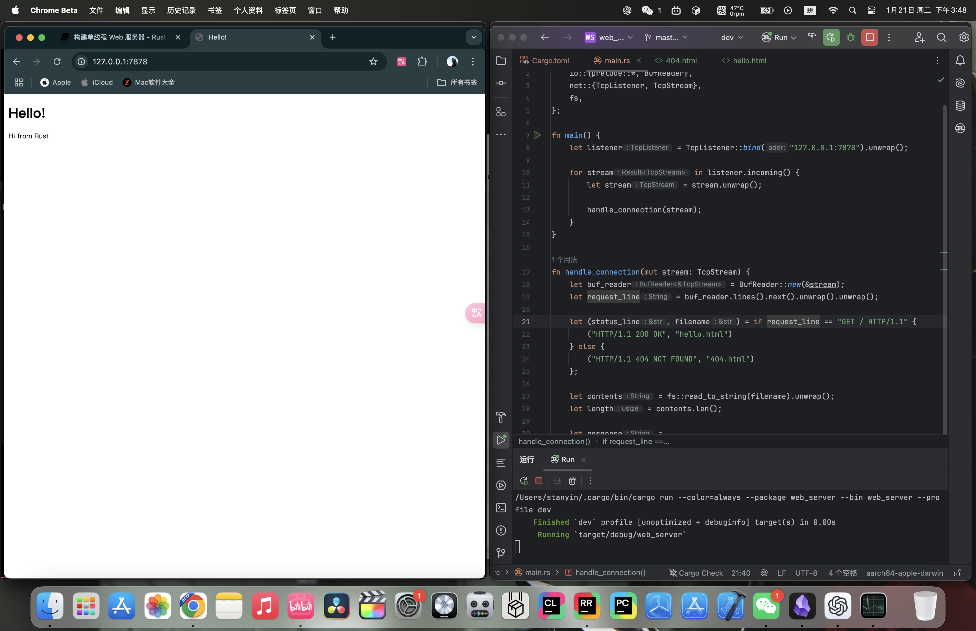This screenshot has height=631, width=976.
Task: Open the Project folder tool window
Action: tap(501, 61)
